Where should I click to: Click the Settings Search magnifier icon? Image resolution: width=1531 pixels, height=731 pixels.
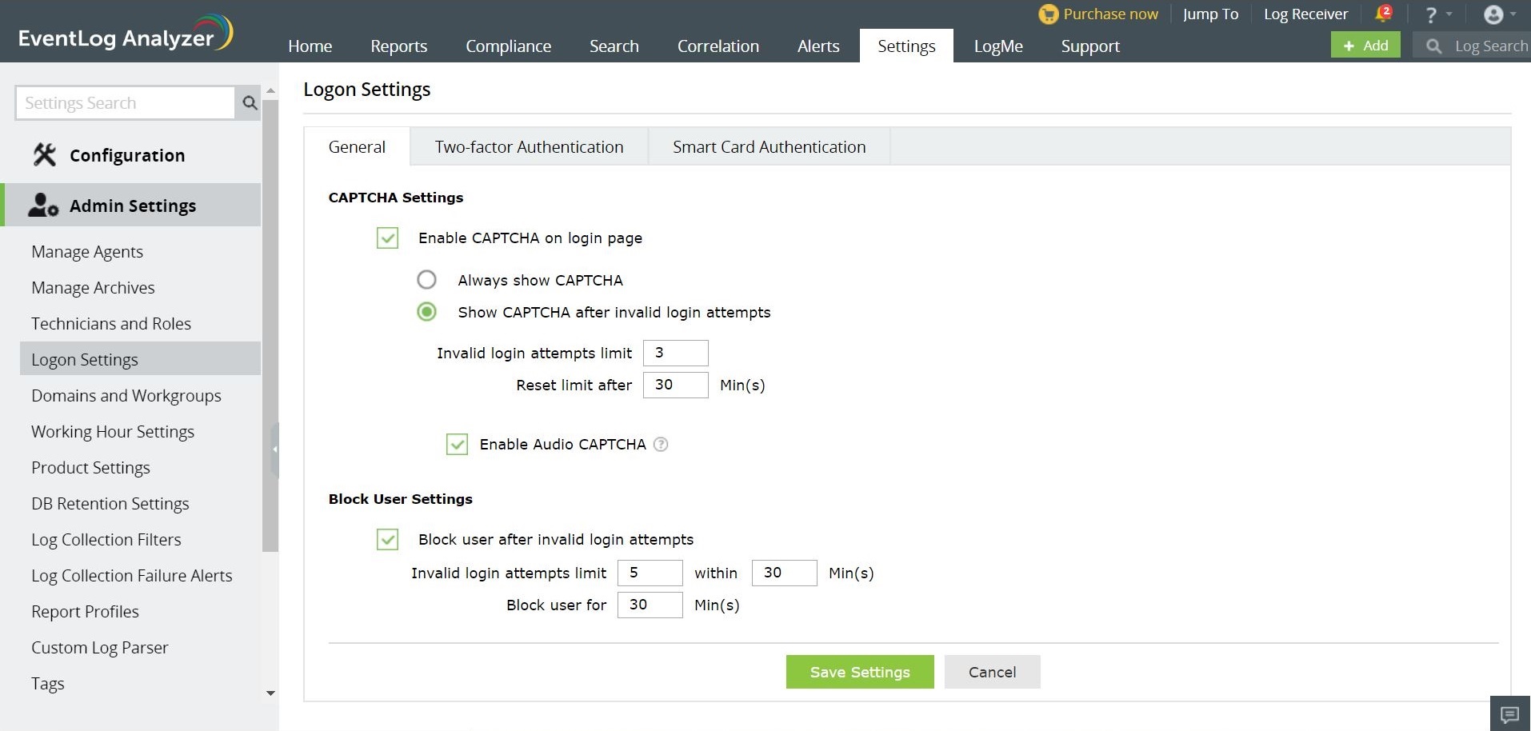250,103
